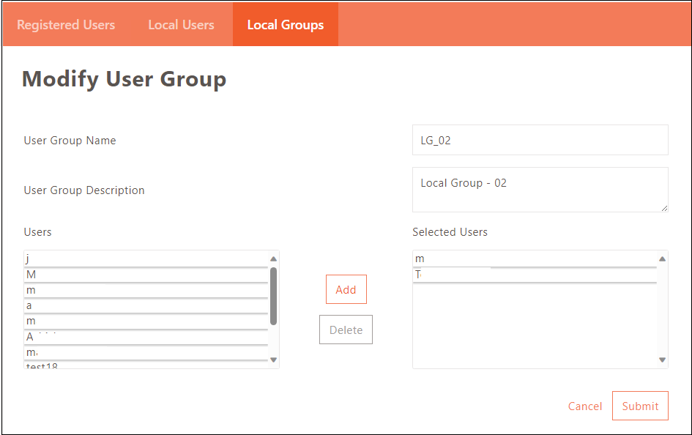
Task: Click the Delete button
Action: pyautogui.click(x=346, y=330)
